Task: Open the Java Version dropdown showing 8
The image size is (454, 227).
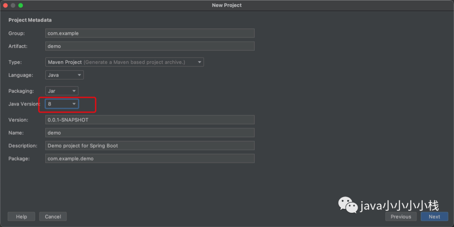Action: (62, 104)
